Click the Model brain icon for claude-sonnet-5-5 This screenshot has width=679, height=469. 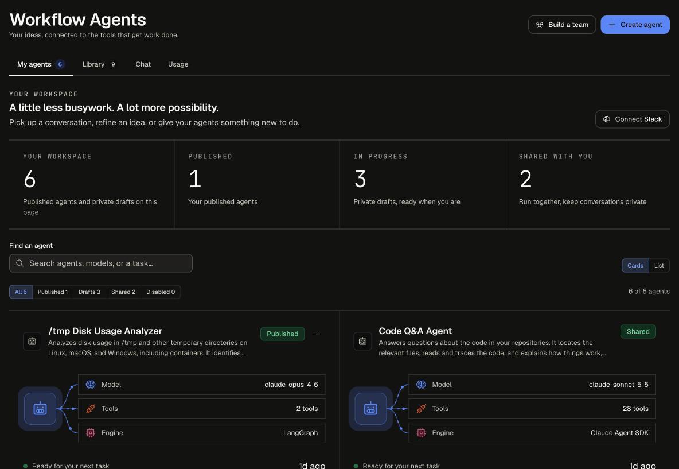421,385
